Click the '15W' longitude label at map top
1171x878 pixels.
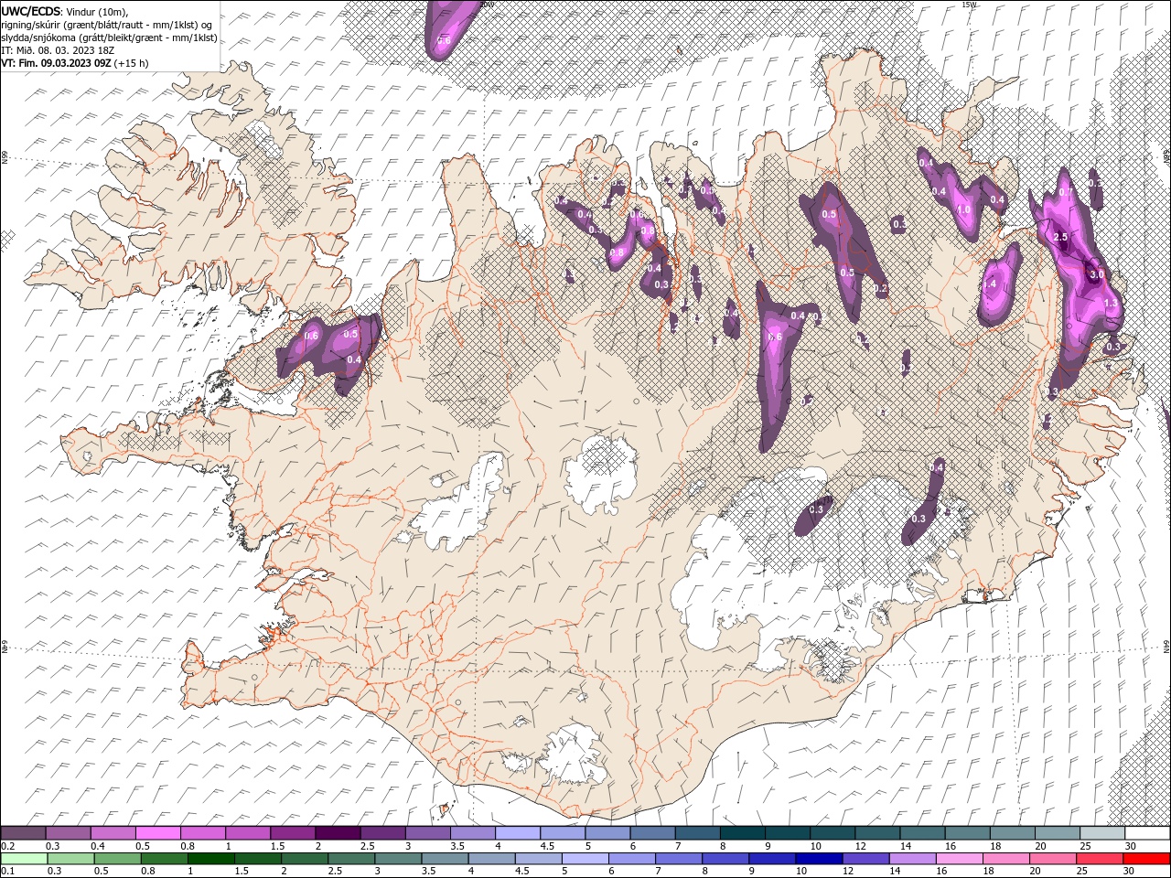click(x=969, y=5)
